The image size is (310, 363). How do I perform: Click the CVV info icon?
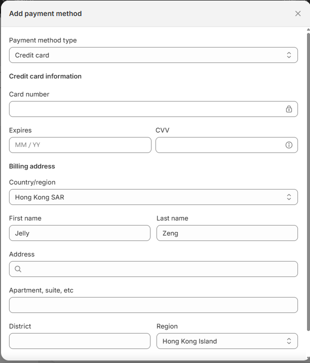tap(288, 145)
